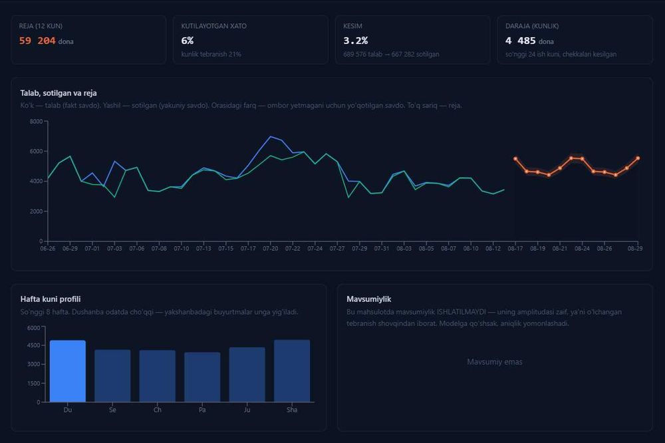
Task: Click the chart legend description starting "Ko'k — talab"
Action: pyautogui.click(x=241, y=105)
